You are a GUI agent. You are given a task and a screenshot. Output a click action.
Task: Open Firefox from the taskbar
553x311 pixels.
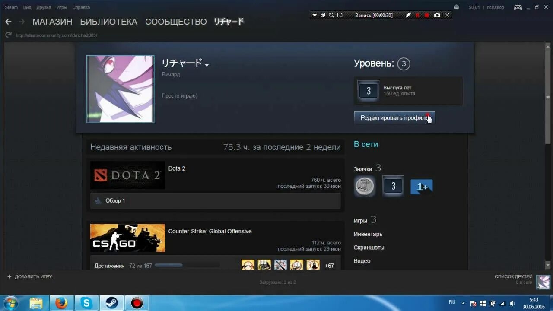(x=61, y=303)
